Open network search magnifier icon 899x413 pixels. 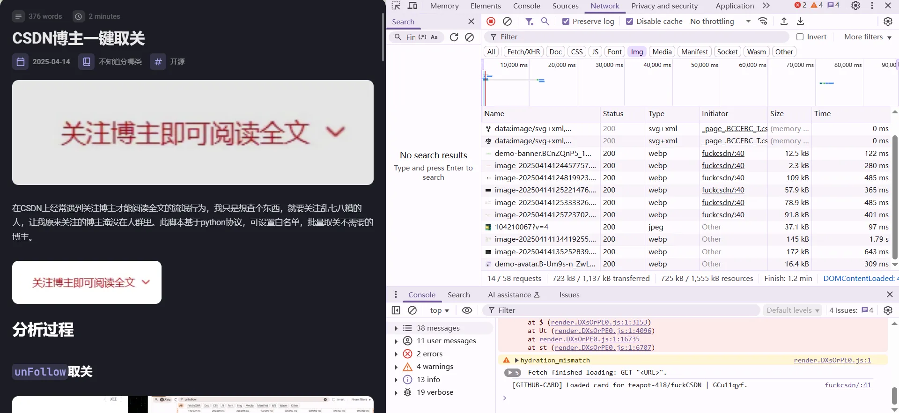point(545,21)
